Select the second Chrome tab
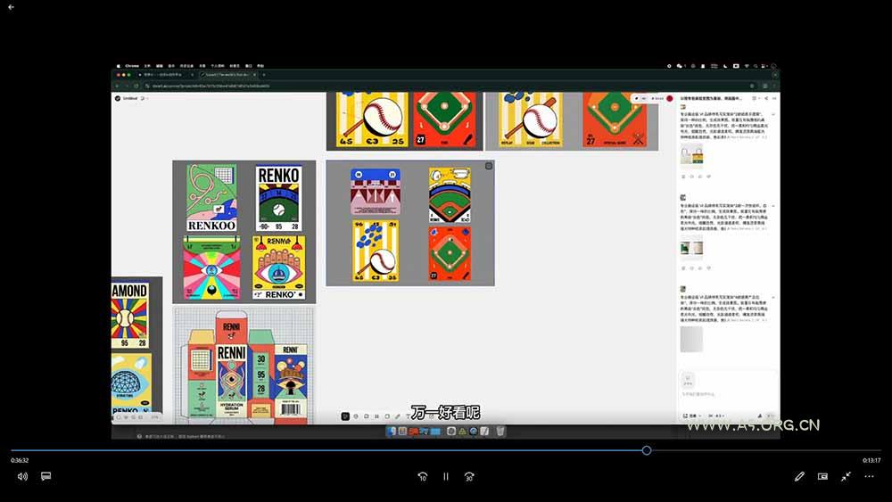Screen dimensions: 892x502 [227, 75]
